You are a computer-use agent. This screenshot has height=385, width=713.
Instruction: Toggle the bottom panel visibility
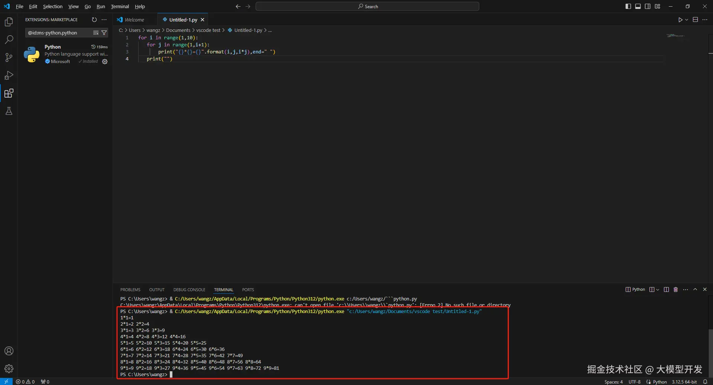point(638,6)
